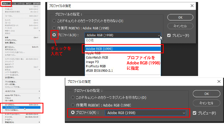This screenshot has height=126, width=224.
Task: Close the lower プロファイルの指定 dialog
Action: click(x=219, y=82)
